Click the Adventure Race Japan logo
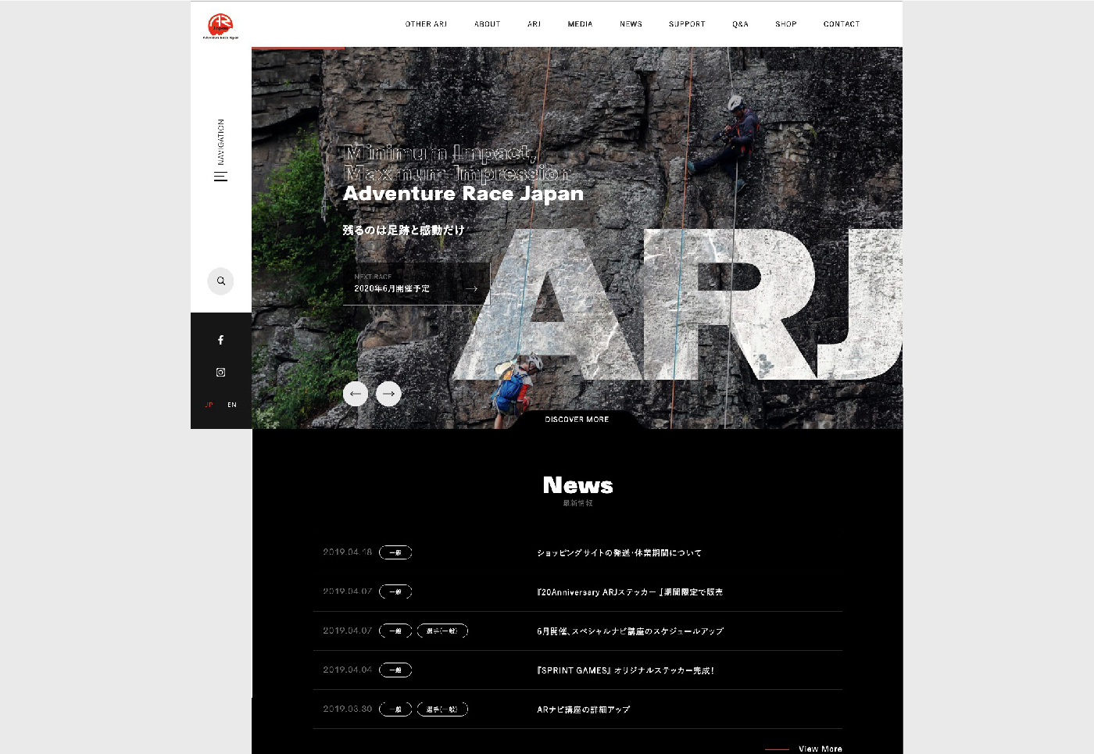Image resolution: width=1094 pixels, height=754 pixels. tap(220, 26)
